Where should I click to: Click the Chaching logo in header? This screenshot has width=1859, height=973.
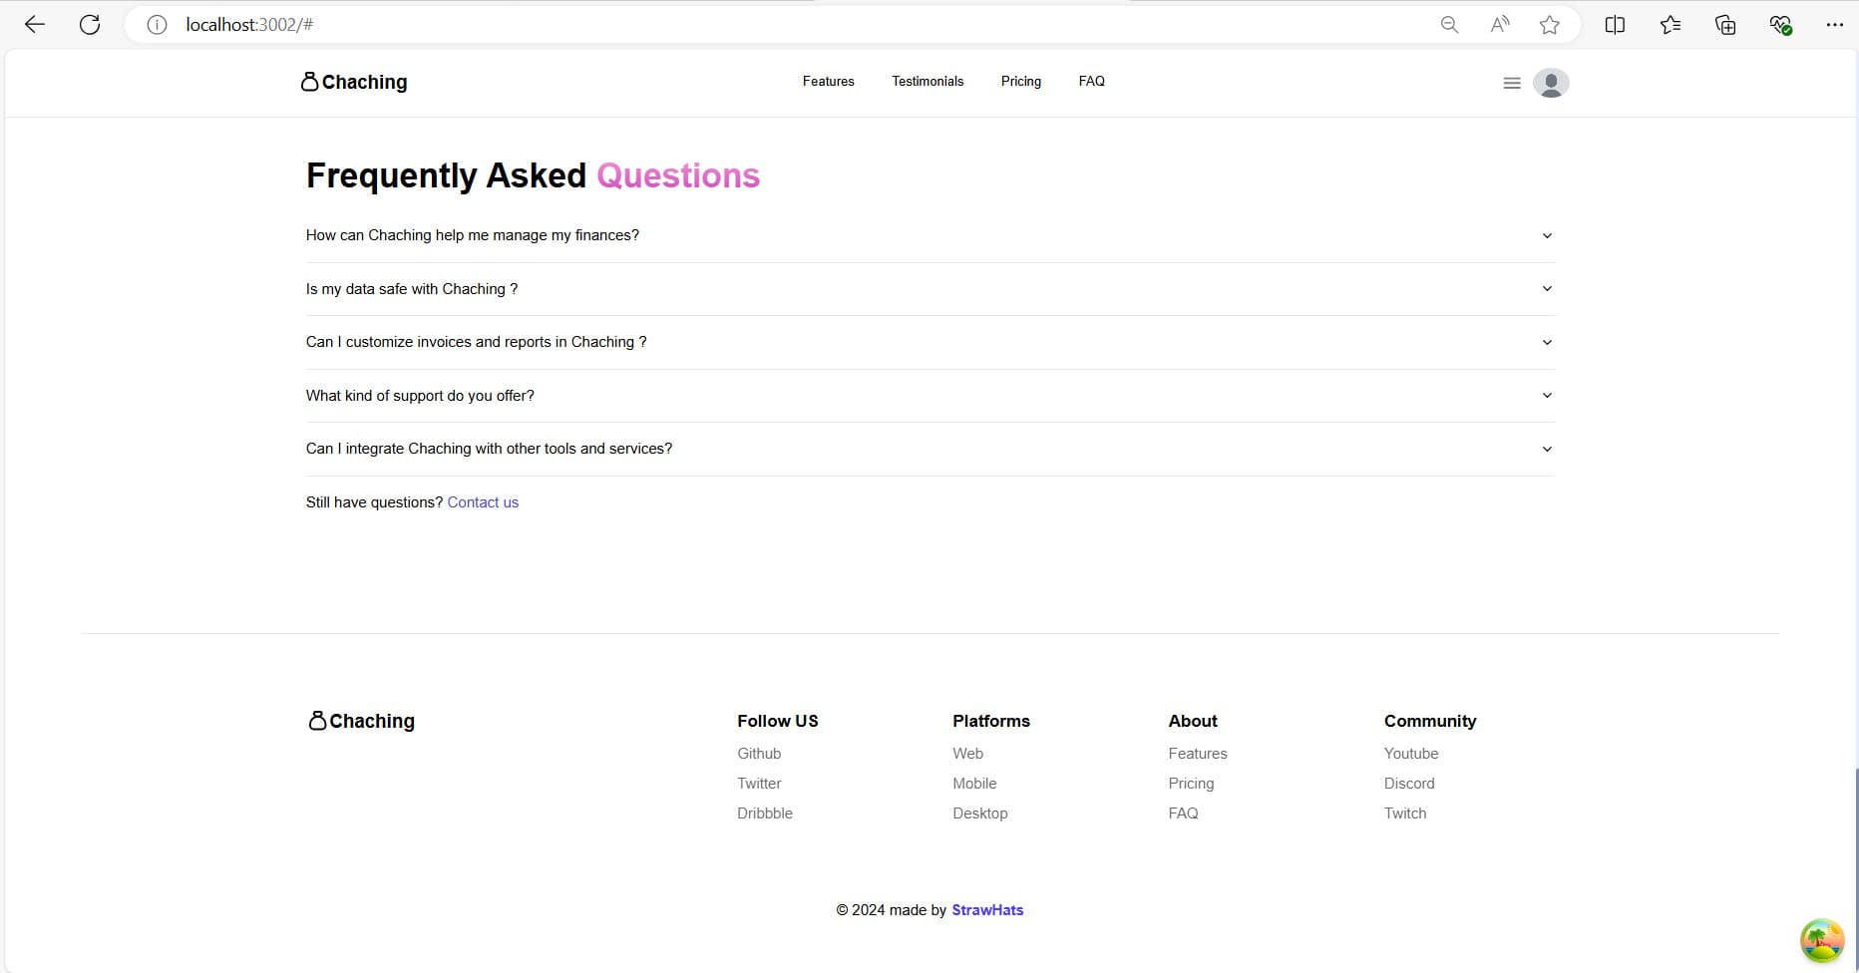coord(354,82)
